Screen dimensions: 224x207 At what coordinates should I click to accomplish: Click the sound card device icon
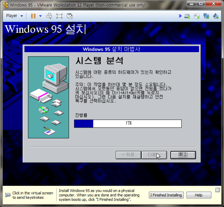pos(215,16)
